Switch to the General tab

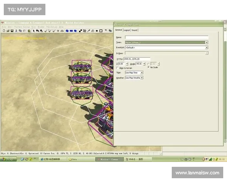click(x=118, y=30)
